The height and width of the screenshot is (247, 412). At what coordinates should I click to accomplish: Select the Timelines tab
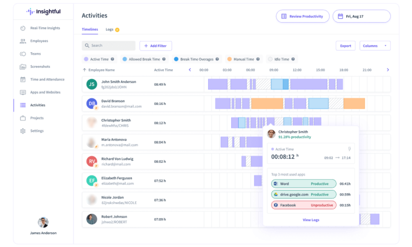click(90, 30)
